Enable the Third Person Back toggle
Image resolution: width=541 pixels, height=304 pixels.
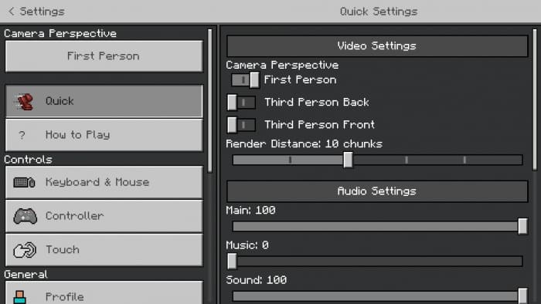(x=241, y=103)
